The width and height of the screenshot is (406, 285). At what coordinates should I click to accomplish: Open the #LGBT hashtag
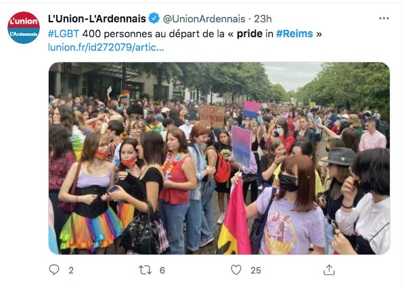point(64,34)
